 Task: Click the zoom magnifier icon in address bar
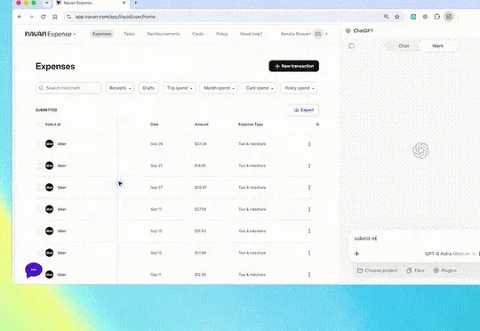387,17
